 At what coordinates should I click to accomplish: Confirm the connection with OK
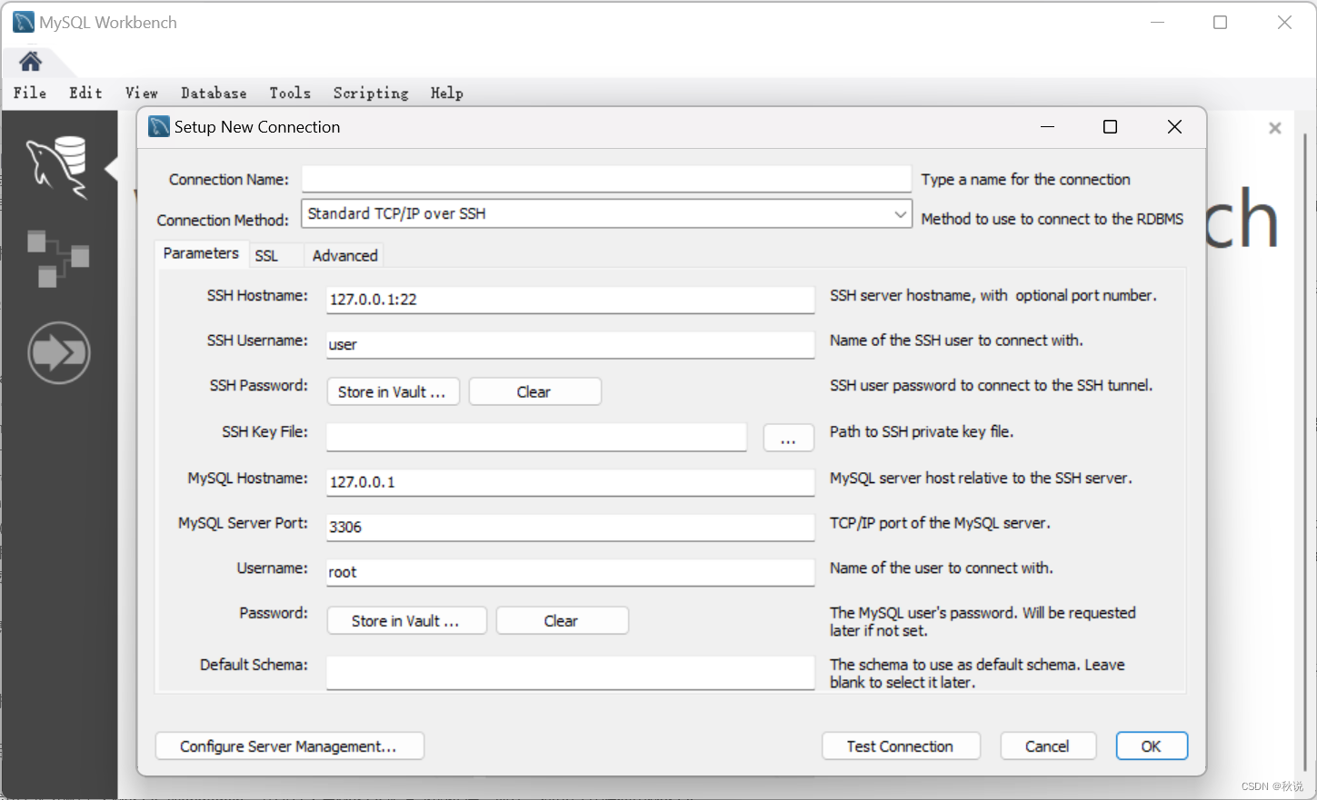click(x=1152, y=746)
